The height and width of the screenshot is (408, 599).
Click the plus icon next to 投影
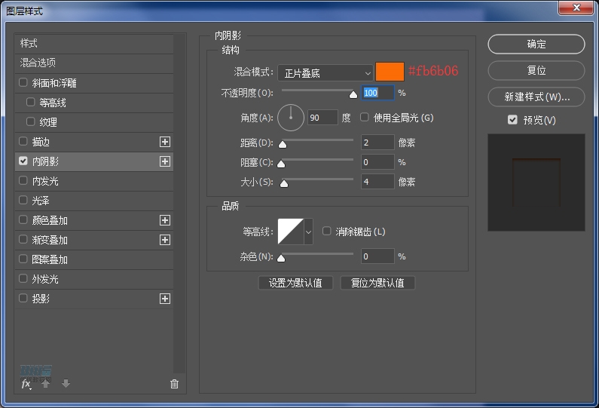coord(165,299)
